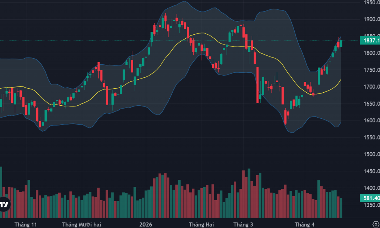Select the long red candle dropping to 1650
This screenshot has height=228, width=380.
coord(258,85)
